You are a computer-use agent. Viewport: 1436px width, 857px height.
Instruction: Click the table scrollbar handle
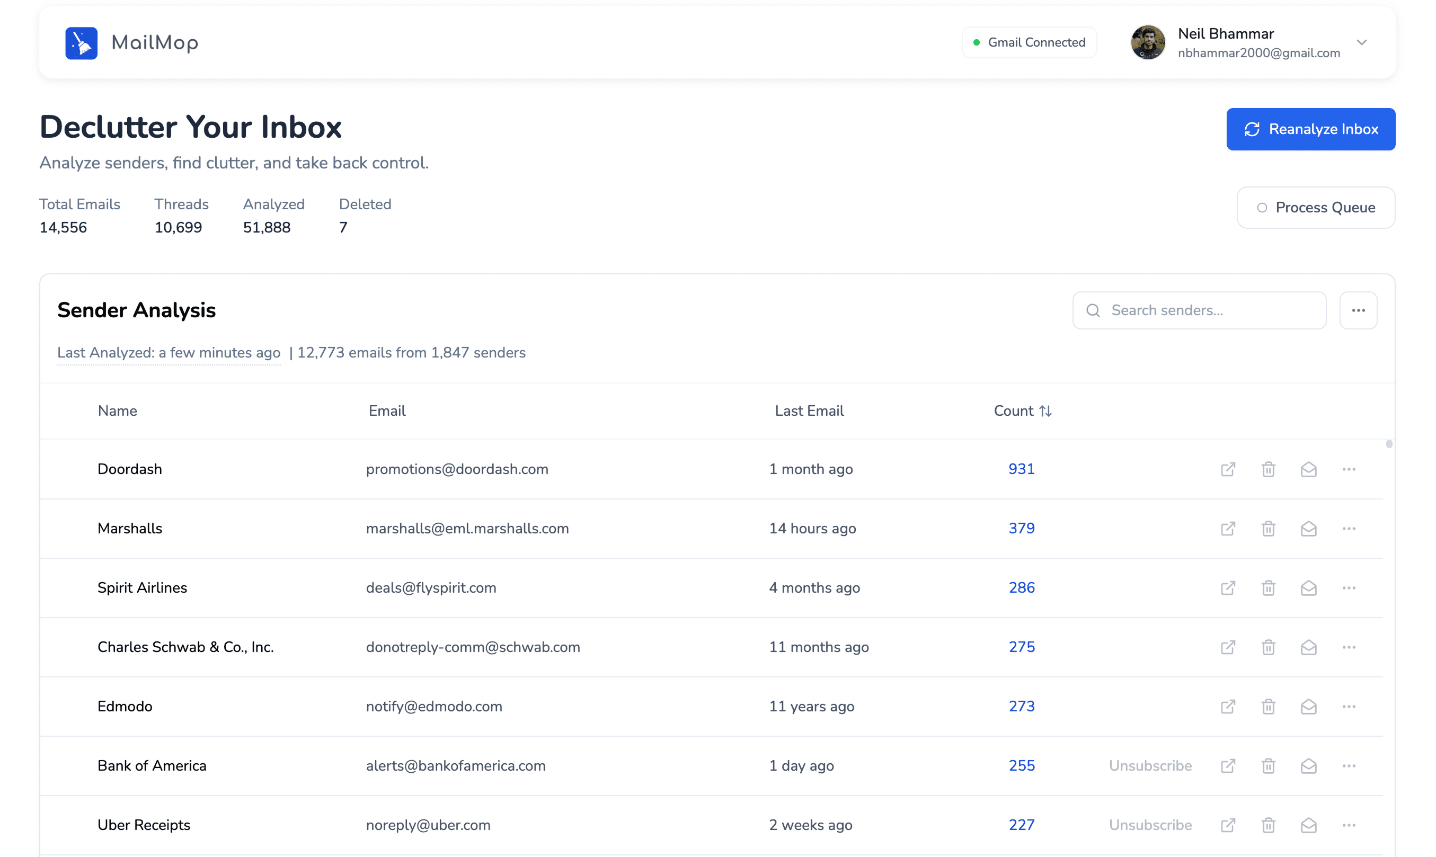pos(1389,444)
